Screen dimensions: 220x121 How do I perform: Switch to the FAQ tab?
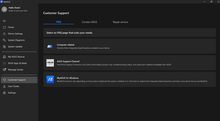click(59, 22)
